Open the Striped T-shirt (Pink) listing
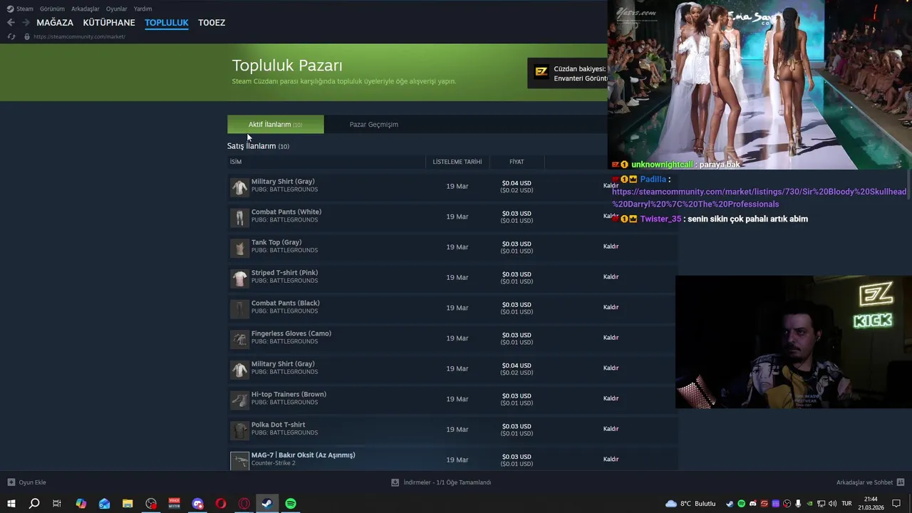 point(284,273)
